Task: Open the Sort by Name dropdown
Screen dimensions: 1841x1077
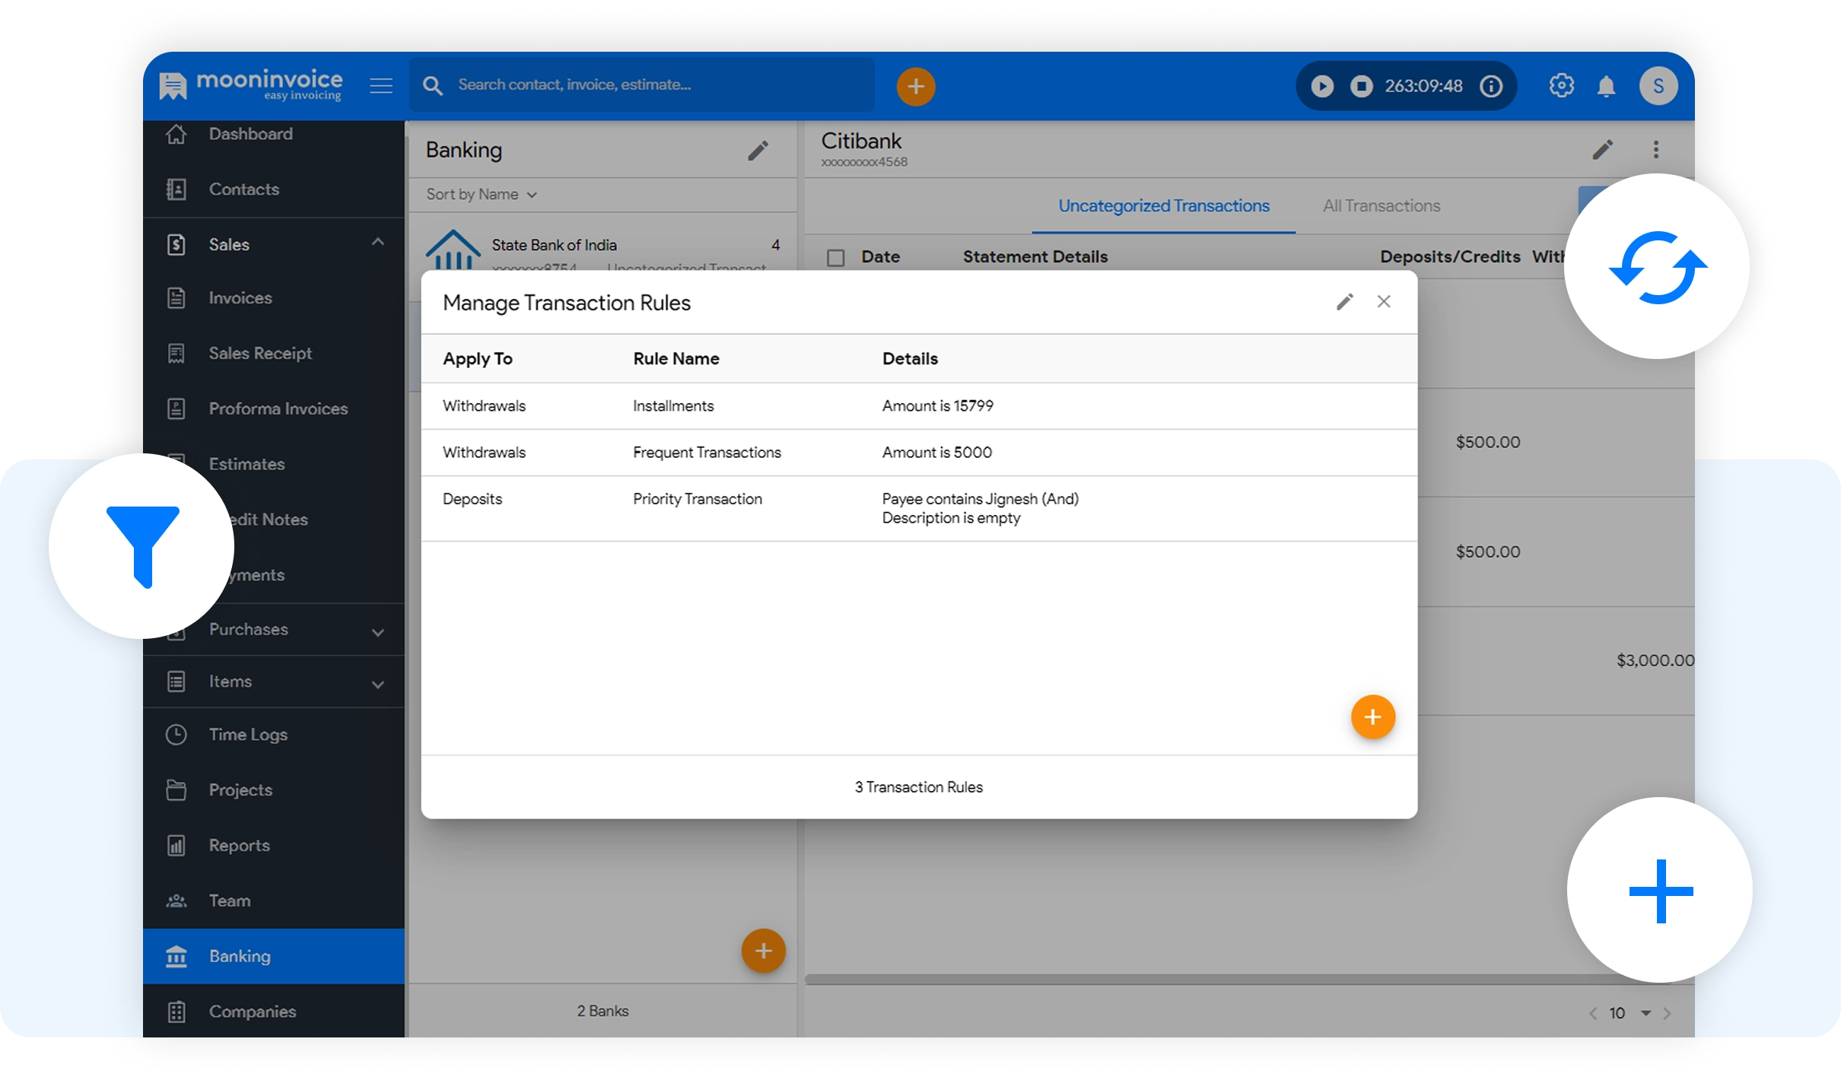Action: coord(481,195)
